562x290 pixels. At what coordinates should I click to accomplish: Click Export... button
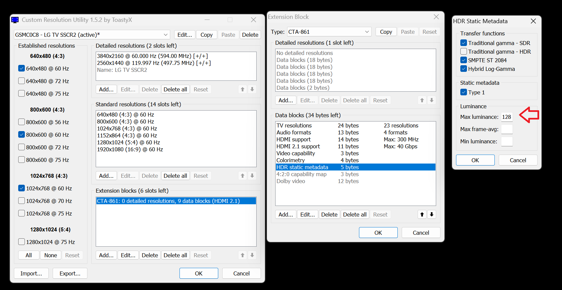70,273
